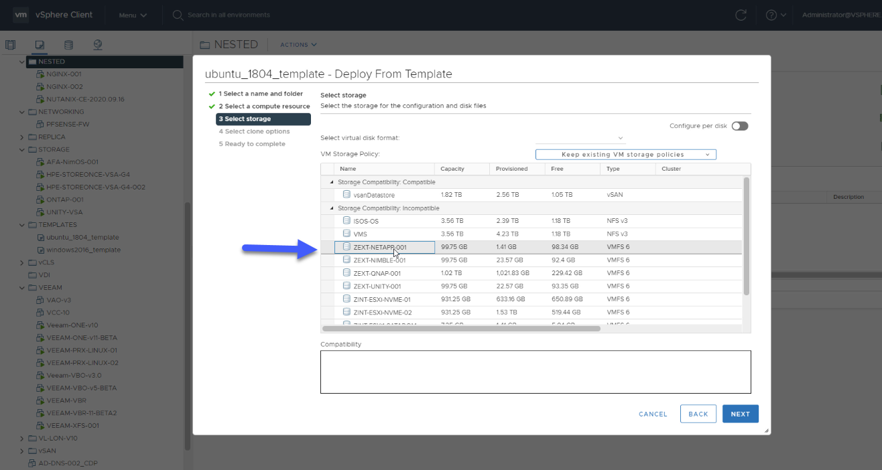Image resolution: width=882 pixels, height=470 pixels.
Task: Click step 3 Select storage
Action: pos(263,119)
